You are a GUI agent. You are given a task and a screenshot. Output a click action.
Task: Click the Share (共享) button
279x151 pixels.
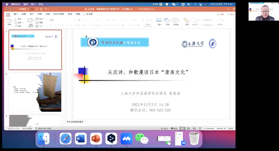220,14
